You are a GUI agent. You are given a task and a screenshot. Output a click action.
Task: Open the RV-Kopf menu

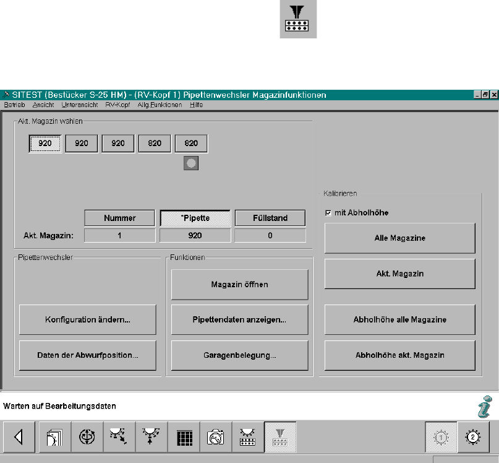117,105
